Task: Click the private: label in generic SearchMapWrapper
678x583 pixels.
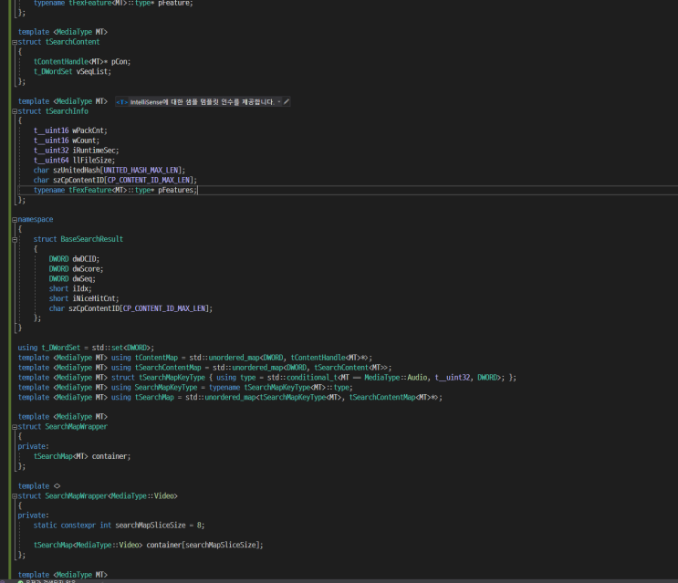Action: tap(33, 446)
